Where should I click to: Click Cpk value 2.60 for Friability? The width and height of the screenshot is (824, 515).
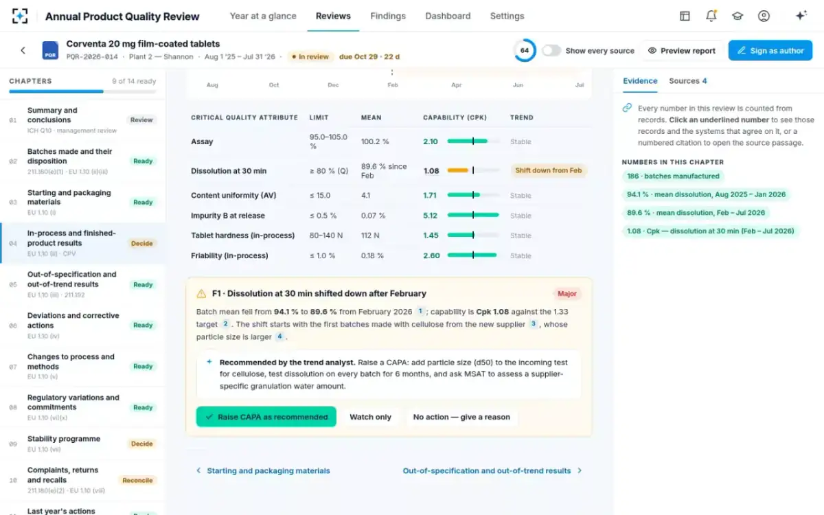[x=431, y=255]
